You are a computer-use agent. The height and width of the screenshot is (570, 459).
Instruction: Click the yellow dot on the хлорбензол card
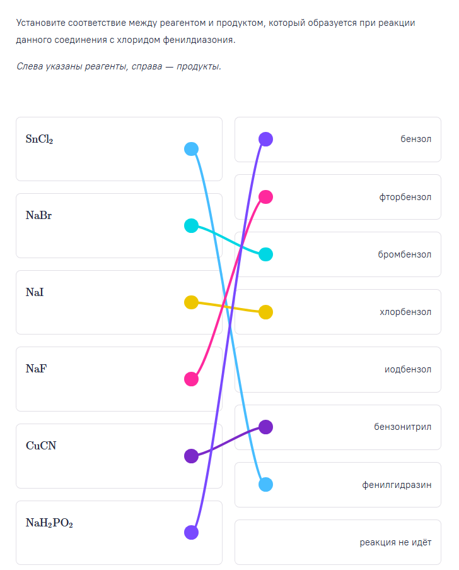click(x=266, y=312)
